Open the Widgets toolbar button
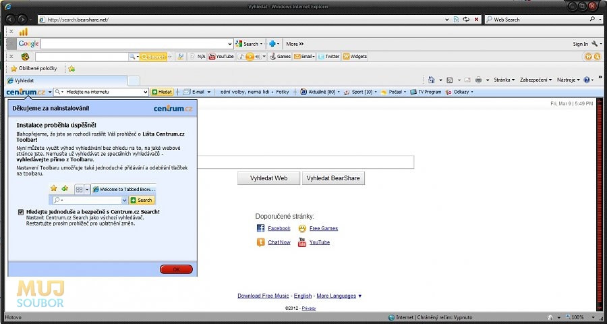This screenshot has height=324, width=607. [x=355, y=57]
